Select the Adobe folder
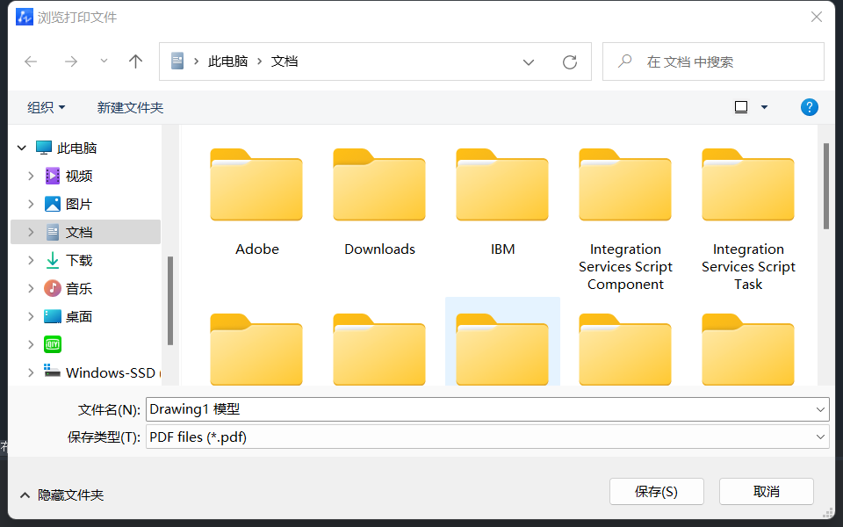The image size is (843, 527). click(256, 203)
